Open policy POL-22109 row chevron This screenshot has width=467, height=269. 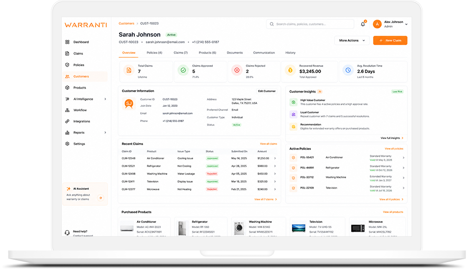(x=404, y=188)
